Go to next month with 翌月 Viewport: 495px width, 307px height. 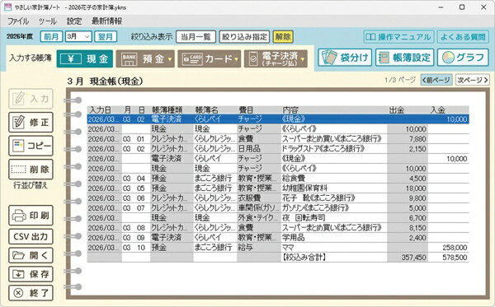coord(106,36)
